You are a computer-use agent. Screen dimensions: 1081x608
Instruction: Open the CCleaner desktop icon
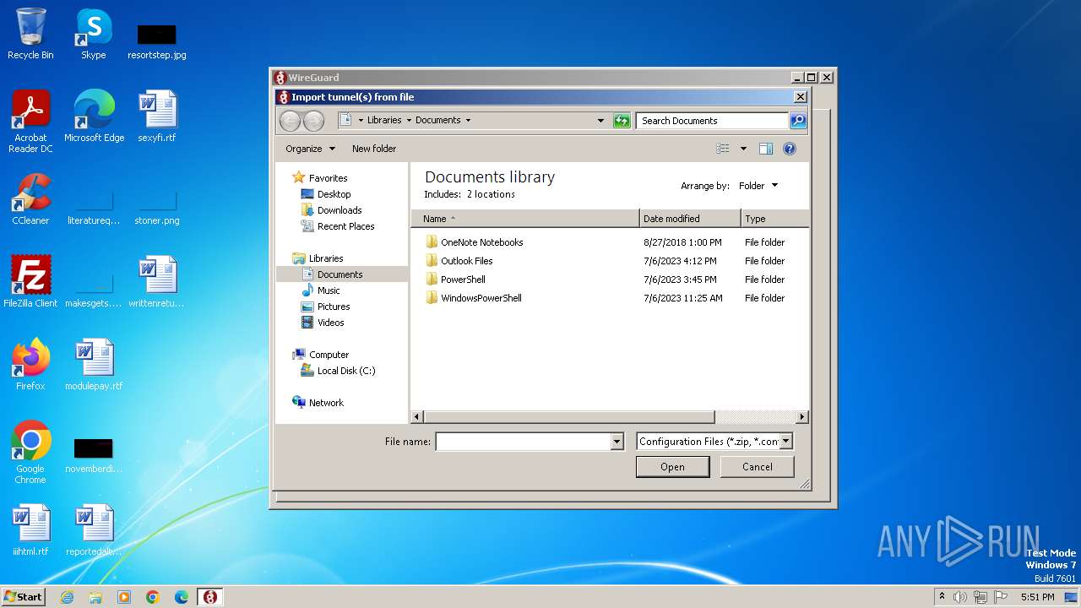30,199
